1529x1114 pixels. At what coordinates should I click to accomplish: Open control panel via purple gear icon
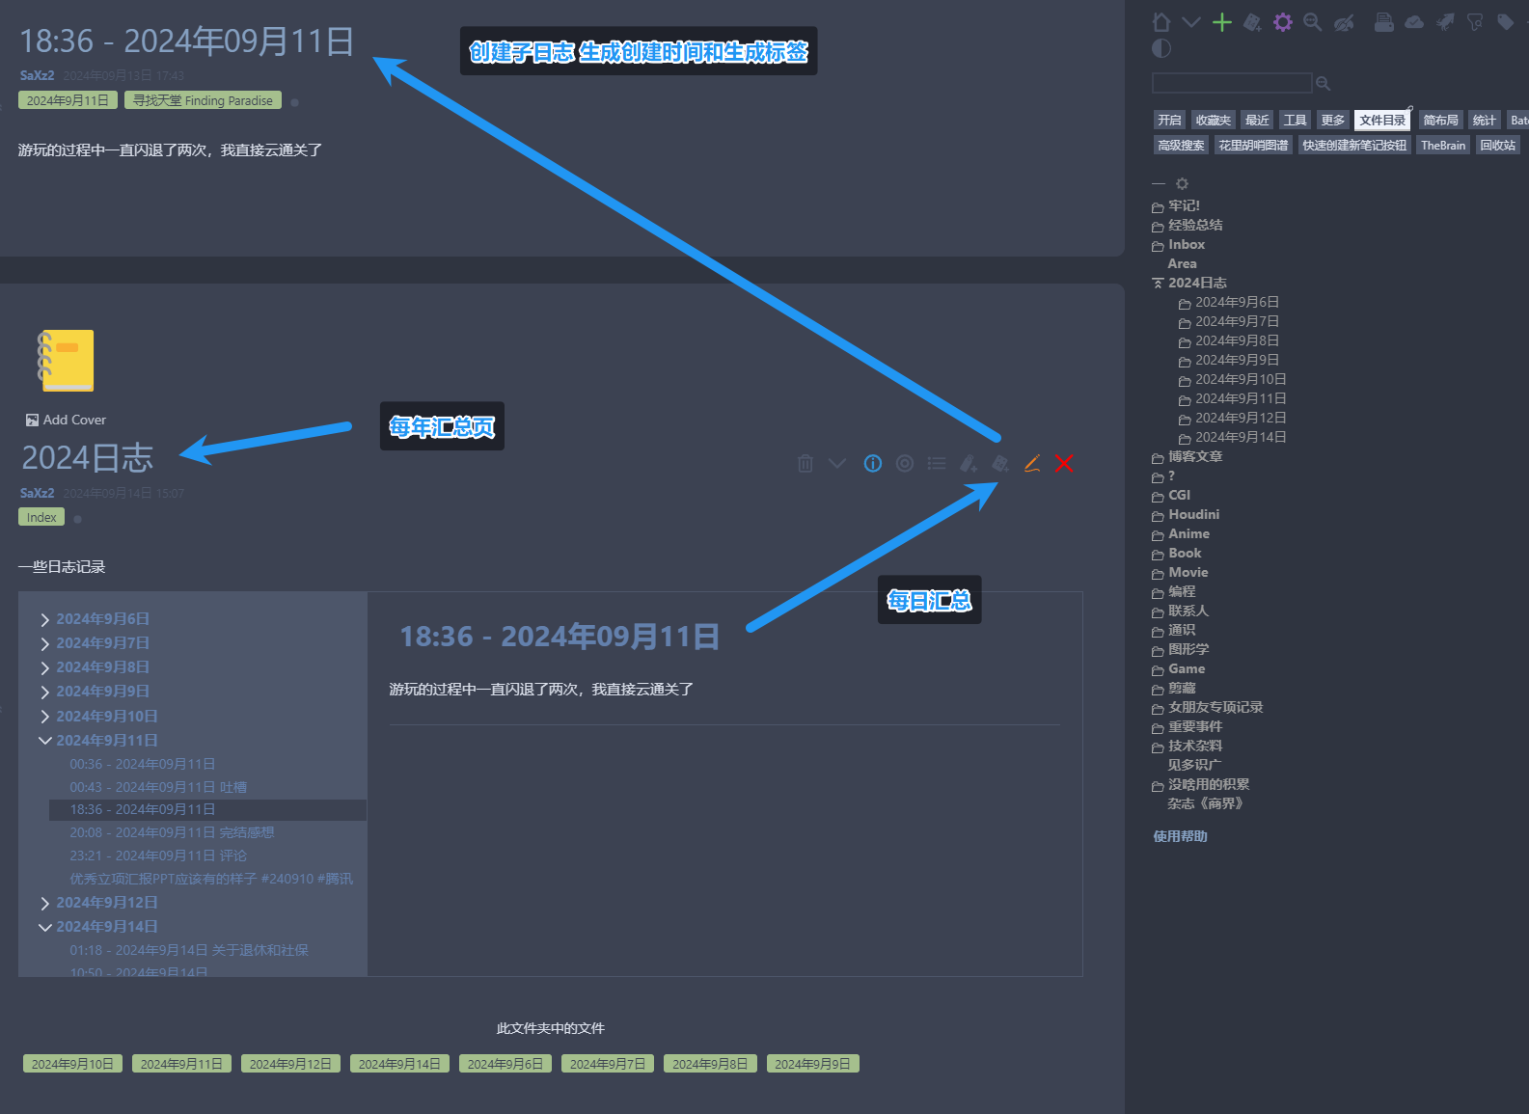(x=1282, y=22)
